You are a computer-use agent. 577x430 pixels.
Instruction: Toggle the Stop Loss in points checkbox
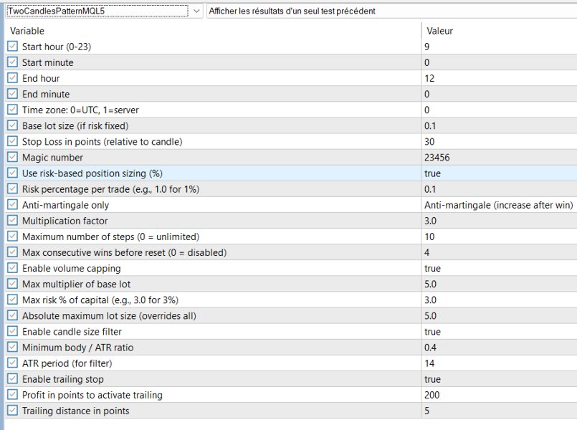click(x=12, y=141)
